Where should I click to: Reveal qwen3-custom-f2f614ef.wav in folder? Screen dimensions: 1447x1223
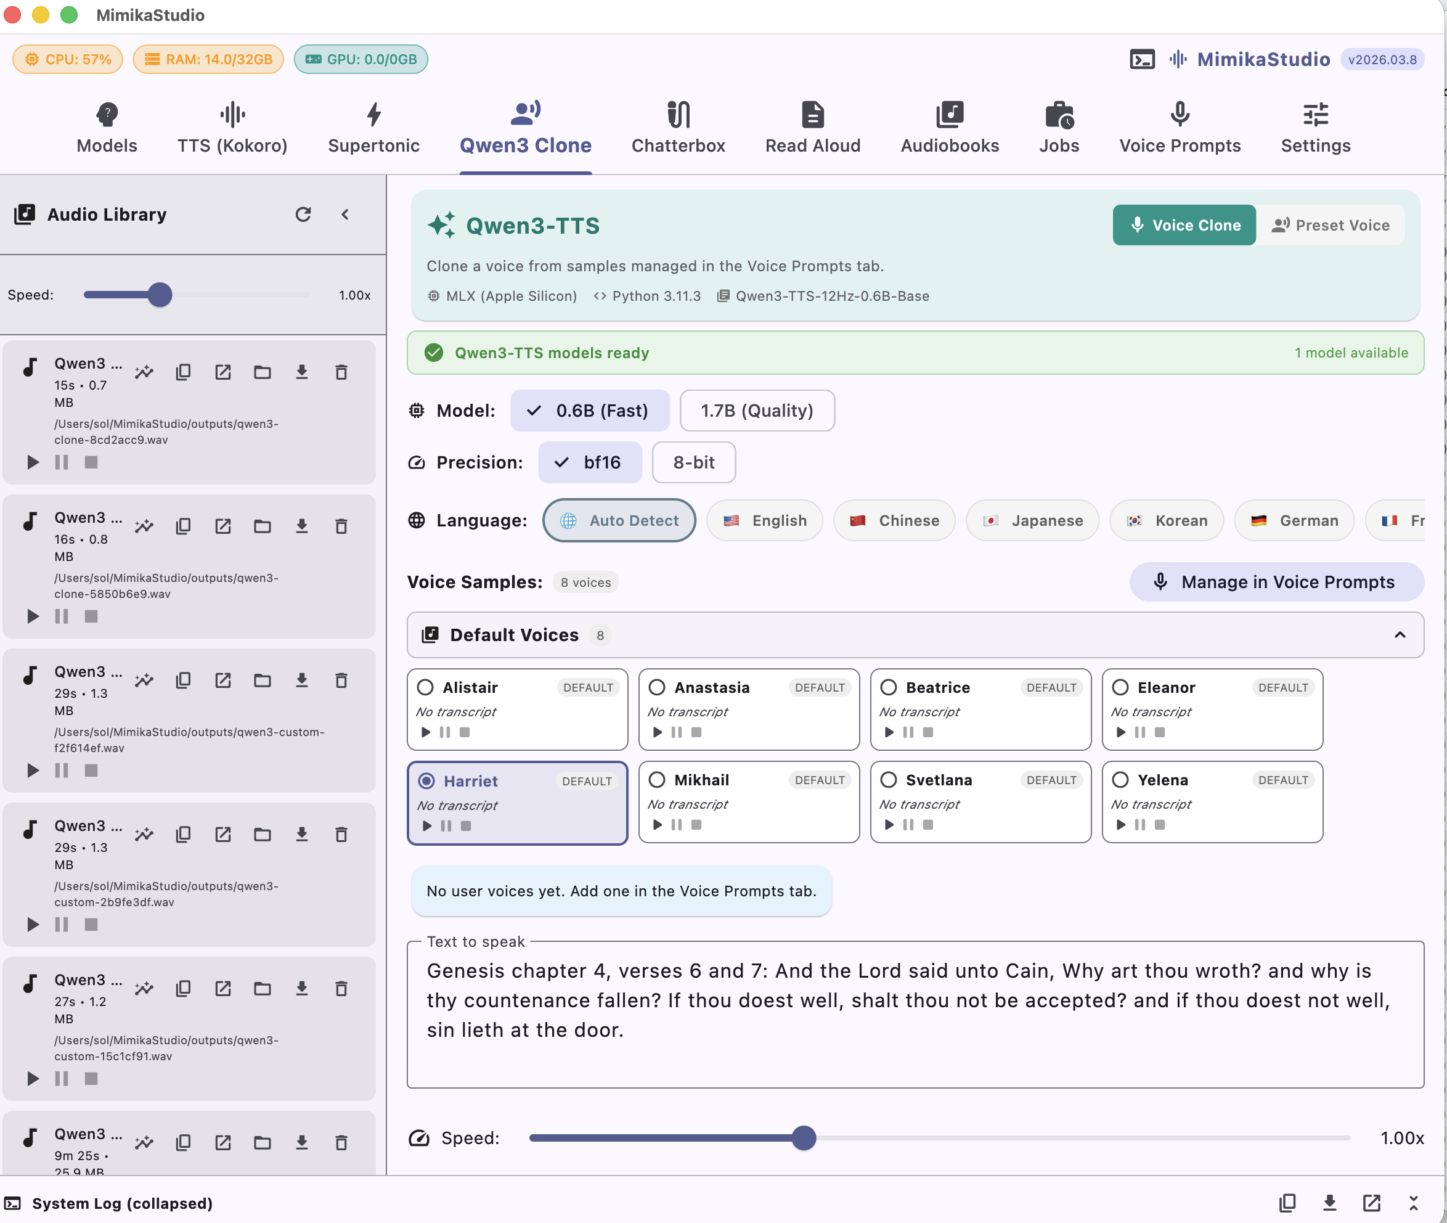tap(262, 680)
